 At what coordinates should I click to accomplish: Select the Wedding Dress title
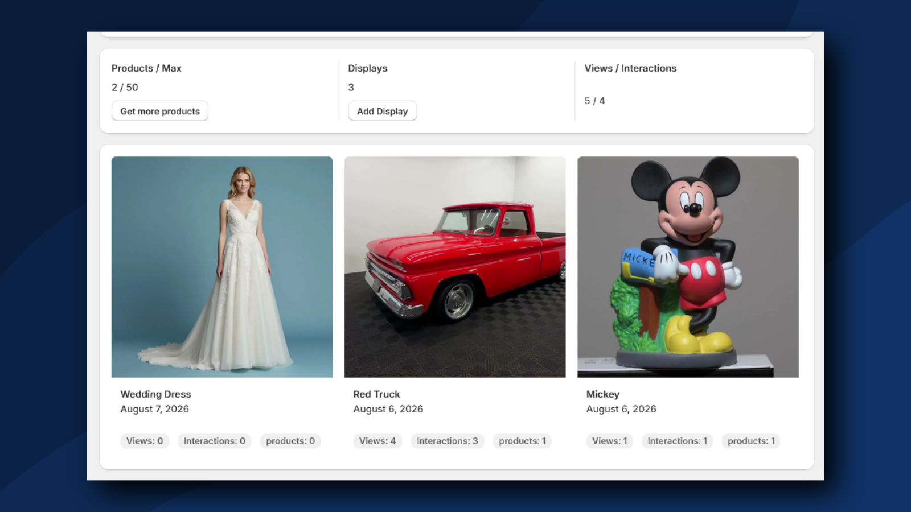pyautogui.click(x=155, y=394)
